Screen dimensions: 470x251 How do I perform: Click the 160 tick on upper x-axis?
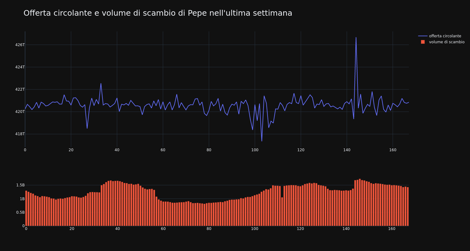tap(393, 150)
